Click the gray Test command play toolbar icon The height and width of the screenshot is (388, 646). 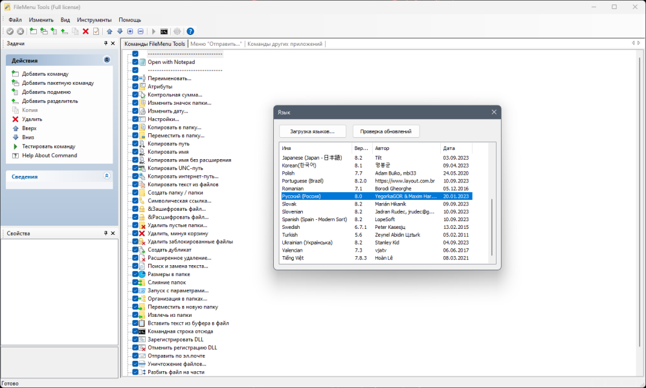tap(153, 31)
